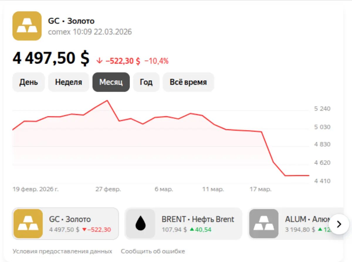
Task: Click the GC • Золото title
Action: point(71,21)
